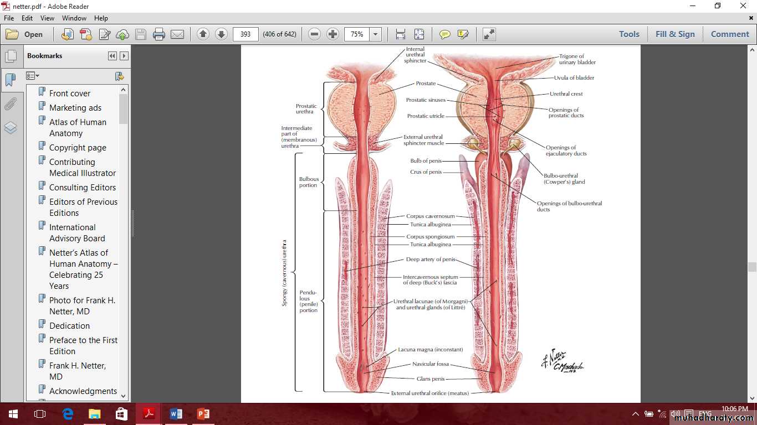
Task: Jump to the Copyright page bookmark
Action: click(78, 148)
